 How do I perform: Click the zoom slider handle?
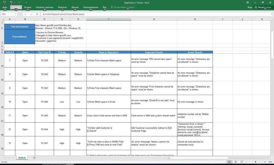tap(256, 162)
